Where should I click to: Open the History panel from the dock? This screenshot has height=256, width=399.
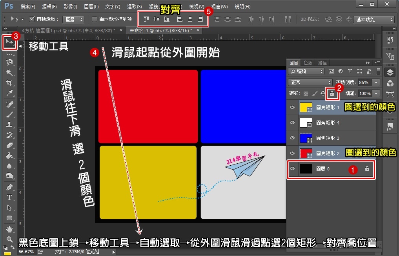390,40
